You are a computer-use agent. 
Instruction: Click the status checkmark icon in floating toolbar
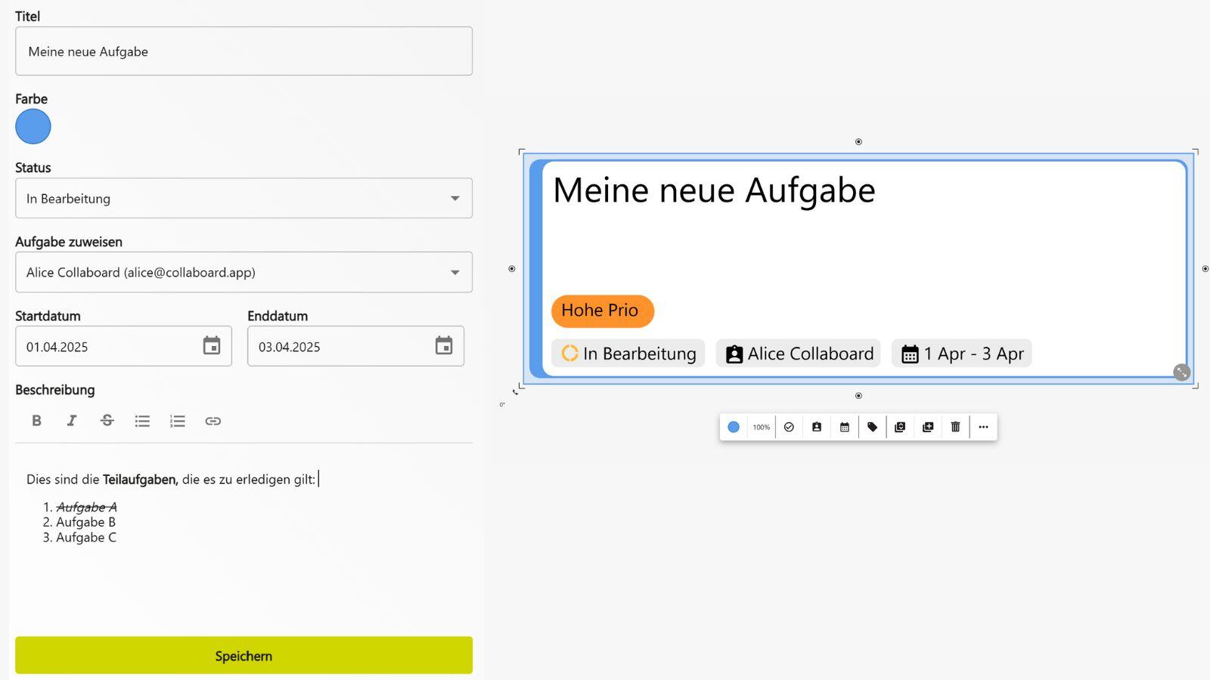click(789, 427)
